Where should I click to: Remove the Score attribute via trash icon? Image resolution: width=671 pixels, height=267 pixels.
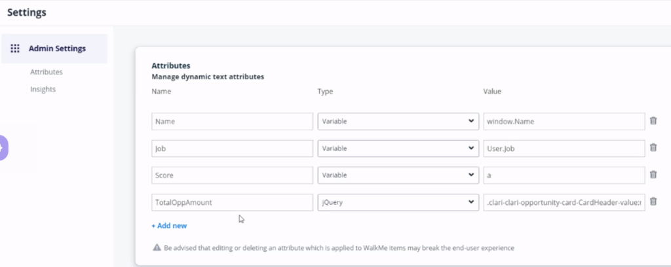[x=653, y=175]
